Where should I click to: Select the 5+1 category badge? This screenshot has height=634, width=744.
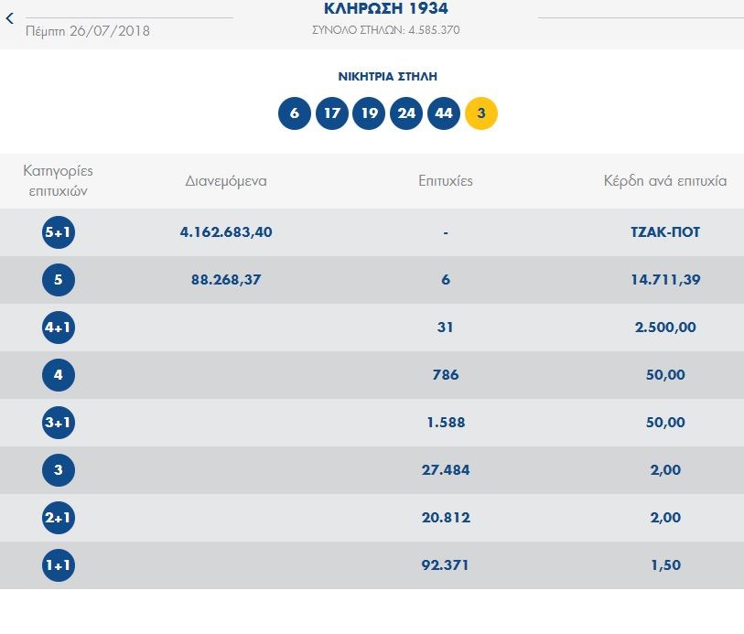(x=59, y=232)
